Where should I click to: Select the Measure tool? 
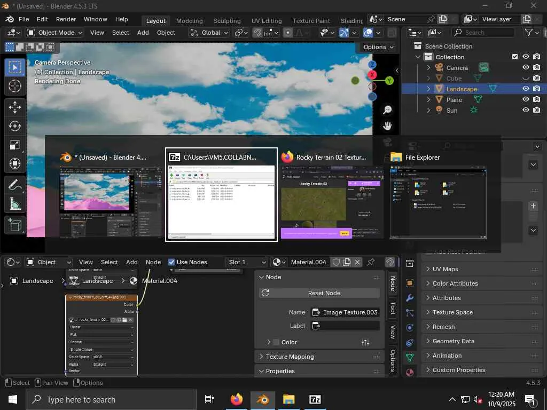[x=14, y=203]
